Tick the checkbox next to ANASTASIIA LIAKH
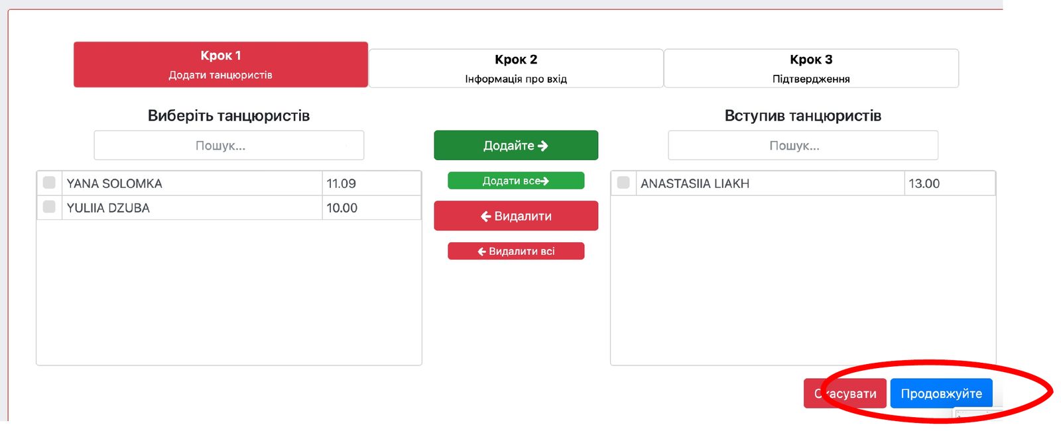 coord(623,182)
